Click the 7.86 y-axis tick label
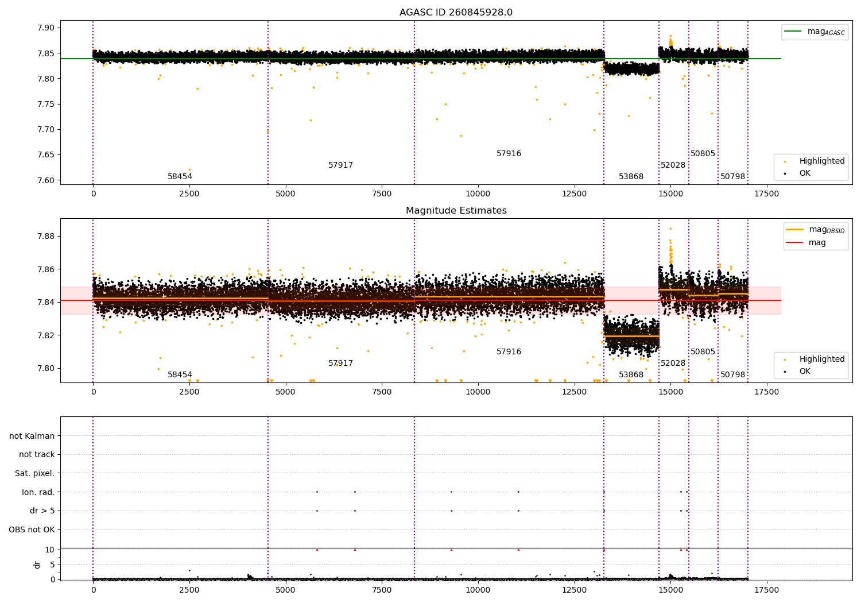 click(46, 269)
